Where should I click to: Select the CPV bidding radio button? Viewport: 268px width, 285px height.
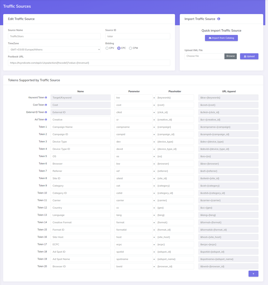[107, 48]
